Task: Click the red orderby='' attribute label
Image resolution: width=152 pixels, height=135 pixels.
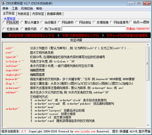Action: tap(13, 109)
